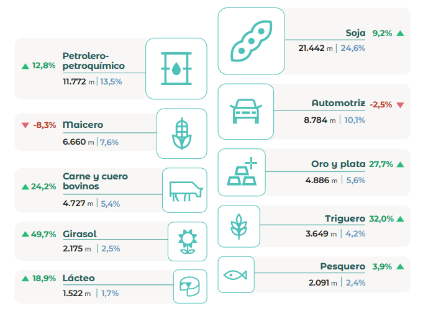The height and width of the screenshot is (311, 423).
Task: Click the Petrolero-petroquímico heading
Action: tap(94, 61)
